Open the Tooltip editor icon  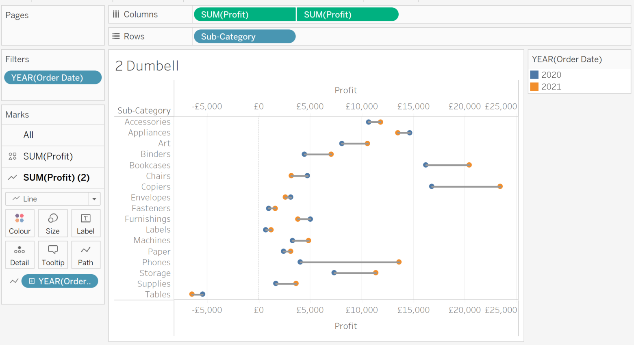53,255
